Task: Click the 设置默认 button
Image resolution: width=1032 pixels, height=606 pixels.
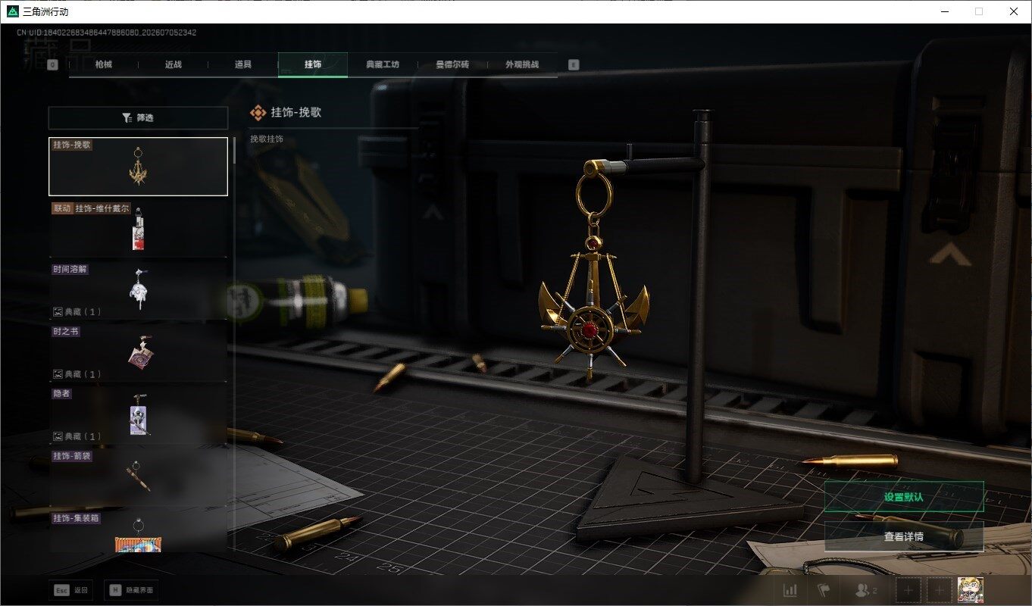Action: click(x=904, y=497)
